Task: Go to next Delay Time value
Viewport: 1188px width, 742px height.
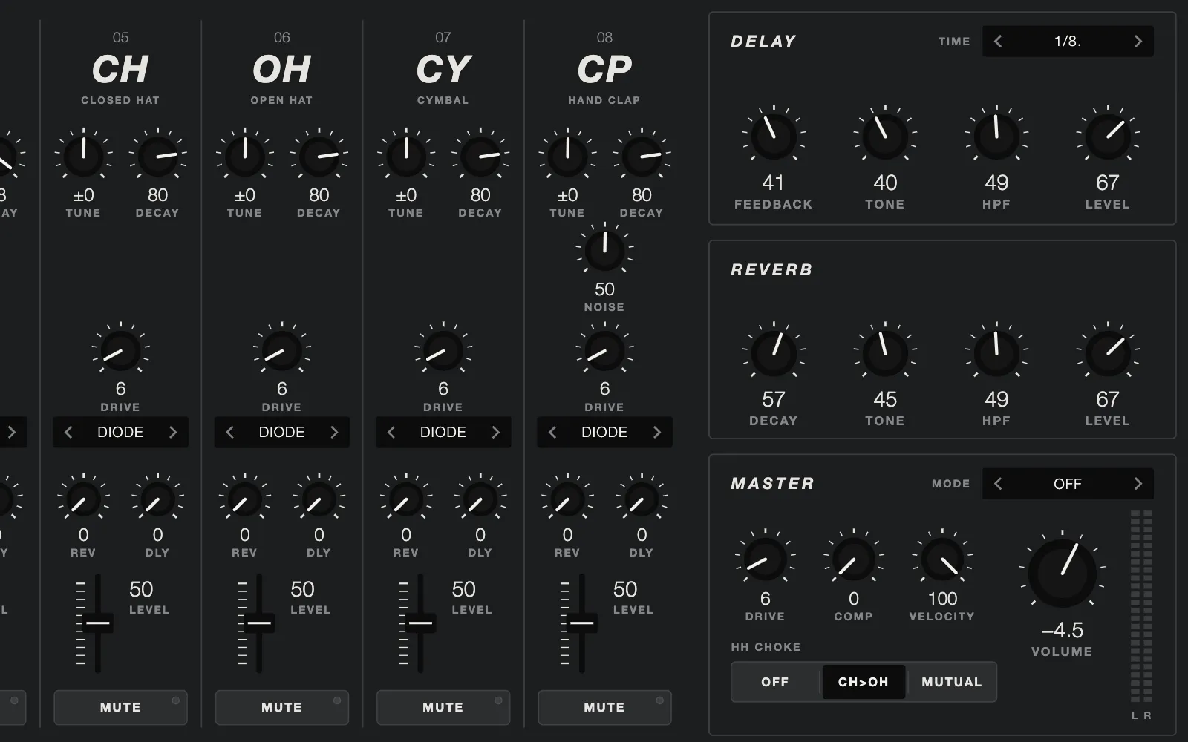Action: click(x=1138, y=42)
